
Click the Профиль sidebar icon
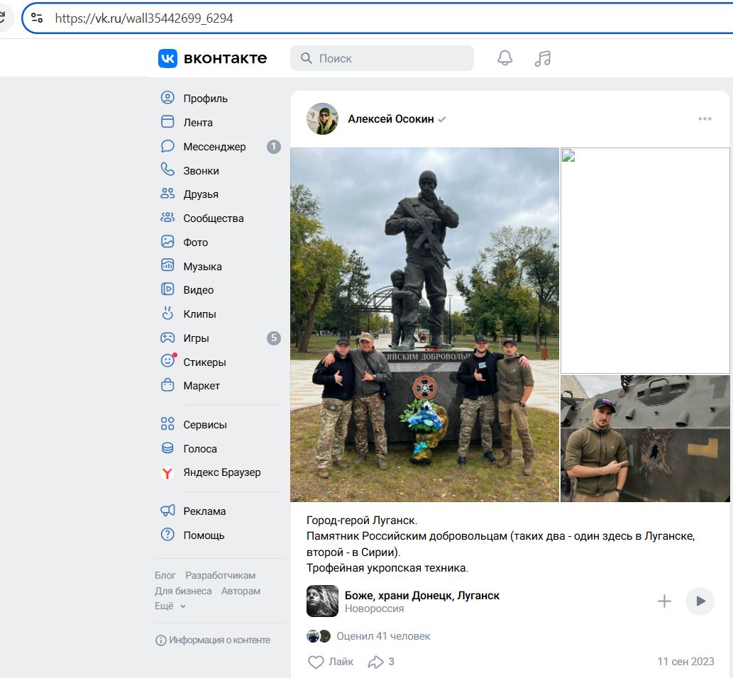[x=167, y=98]
